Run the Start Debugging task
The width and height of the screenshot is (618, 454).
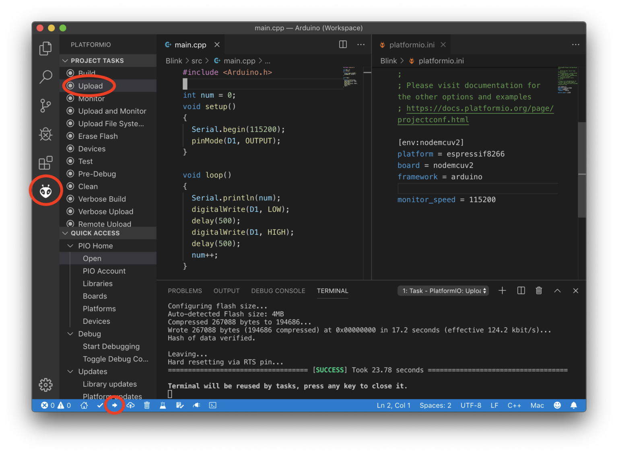[111, 346]
